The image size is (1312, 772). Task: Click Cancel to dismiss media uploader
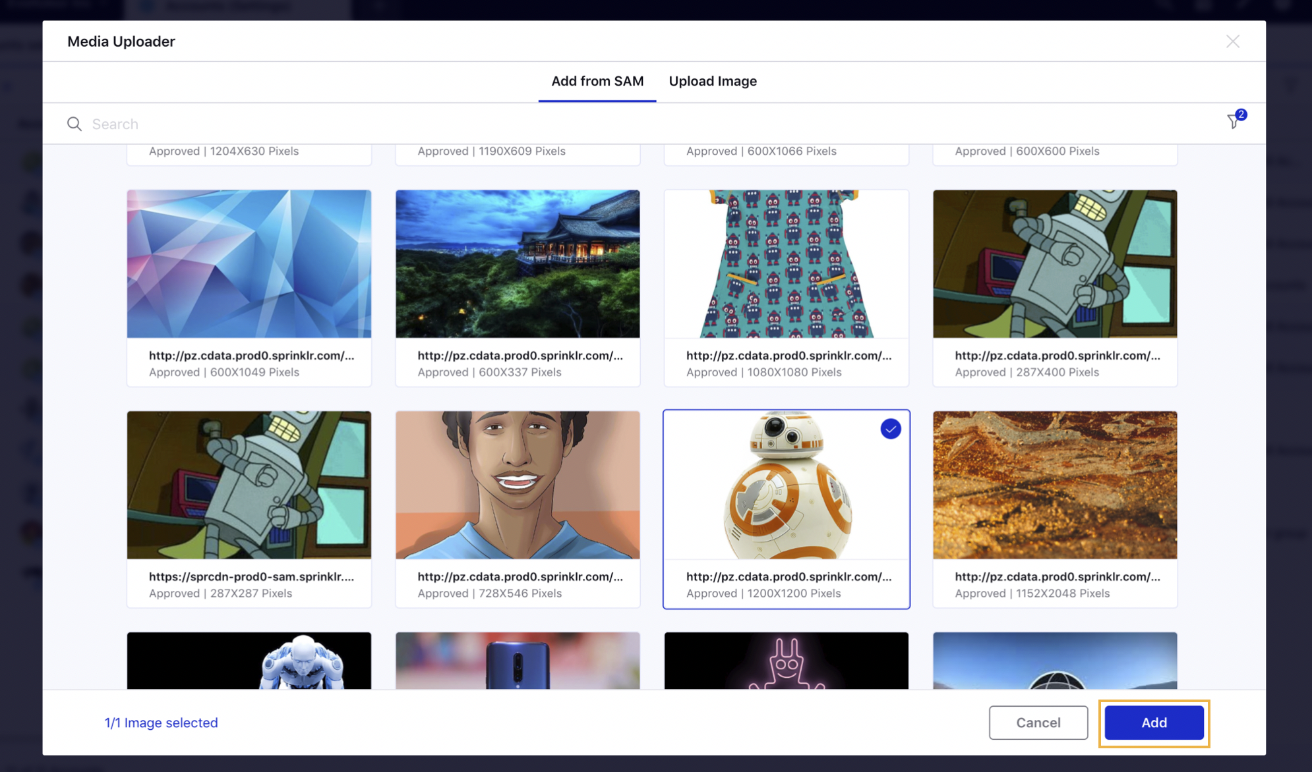point(1037,721)
